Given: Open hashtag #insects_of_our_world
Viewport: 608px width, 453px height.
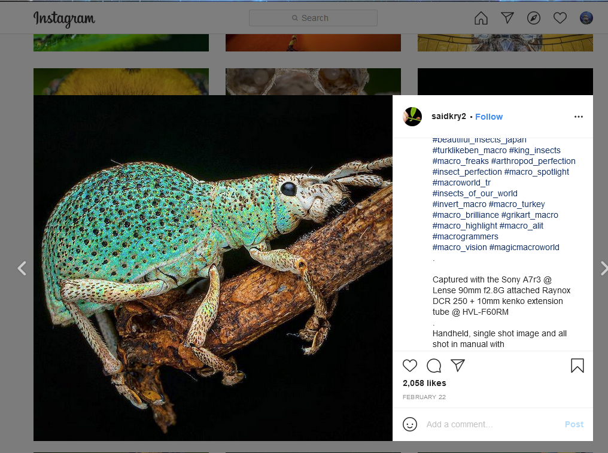Looking at the screenshot, I should tap(475, 193).
